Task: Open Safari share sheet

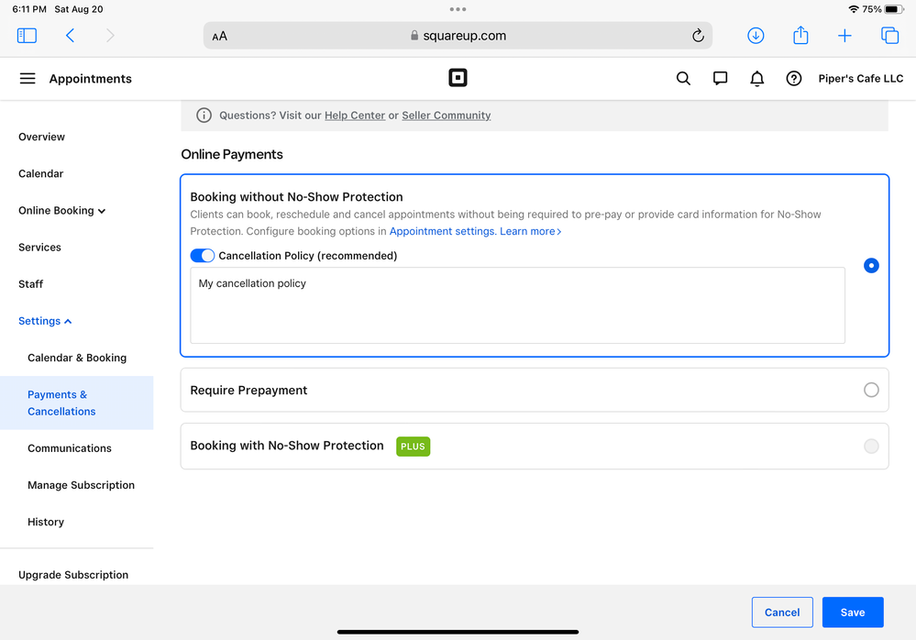Action: point(800,36)
